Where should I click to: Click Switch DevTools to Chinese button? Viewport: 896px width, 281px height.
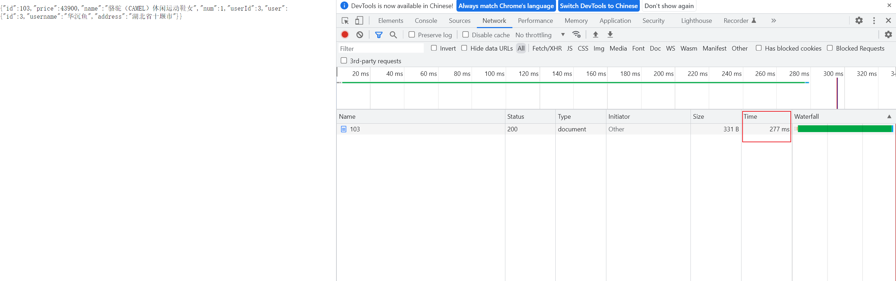599,6
